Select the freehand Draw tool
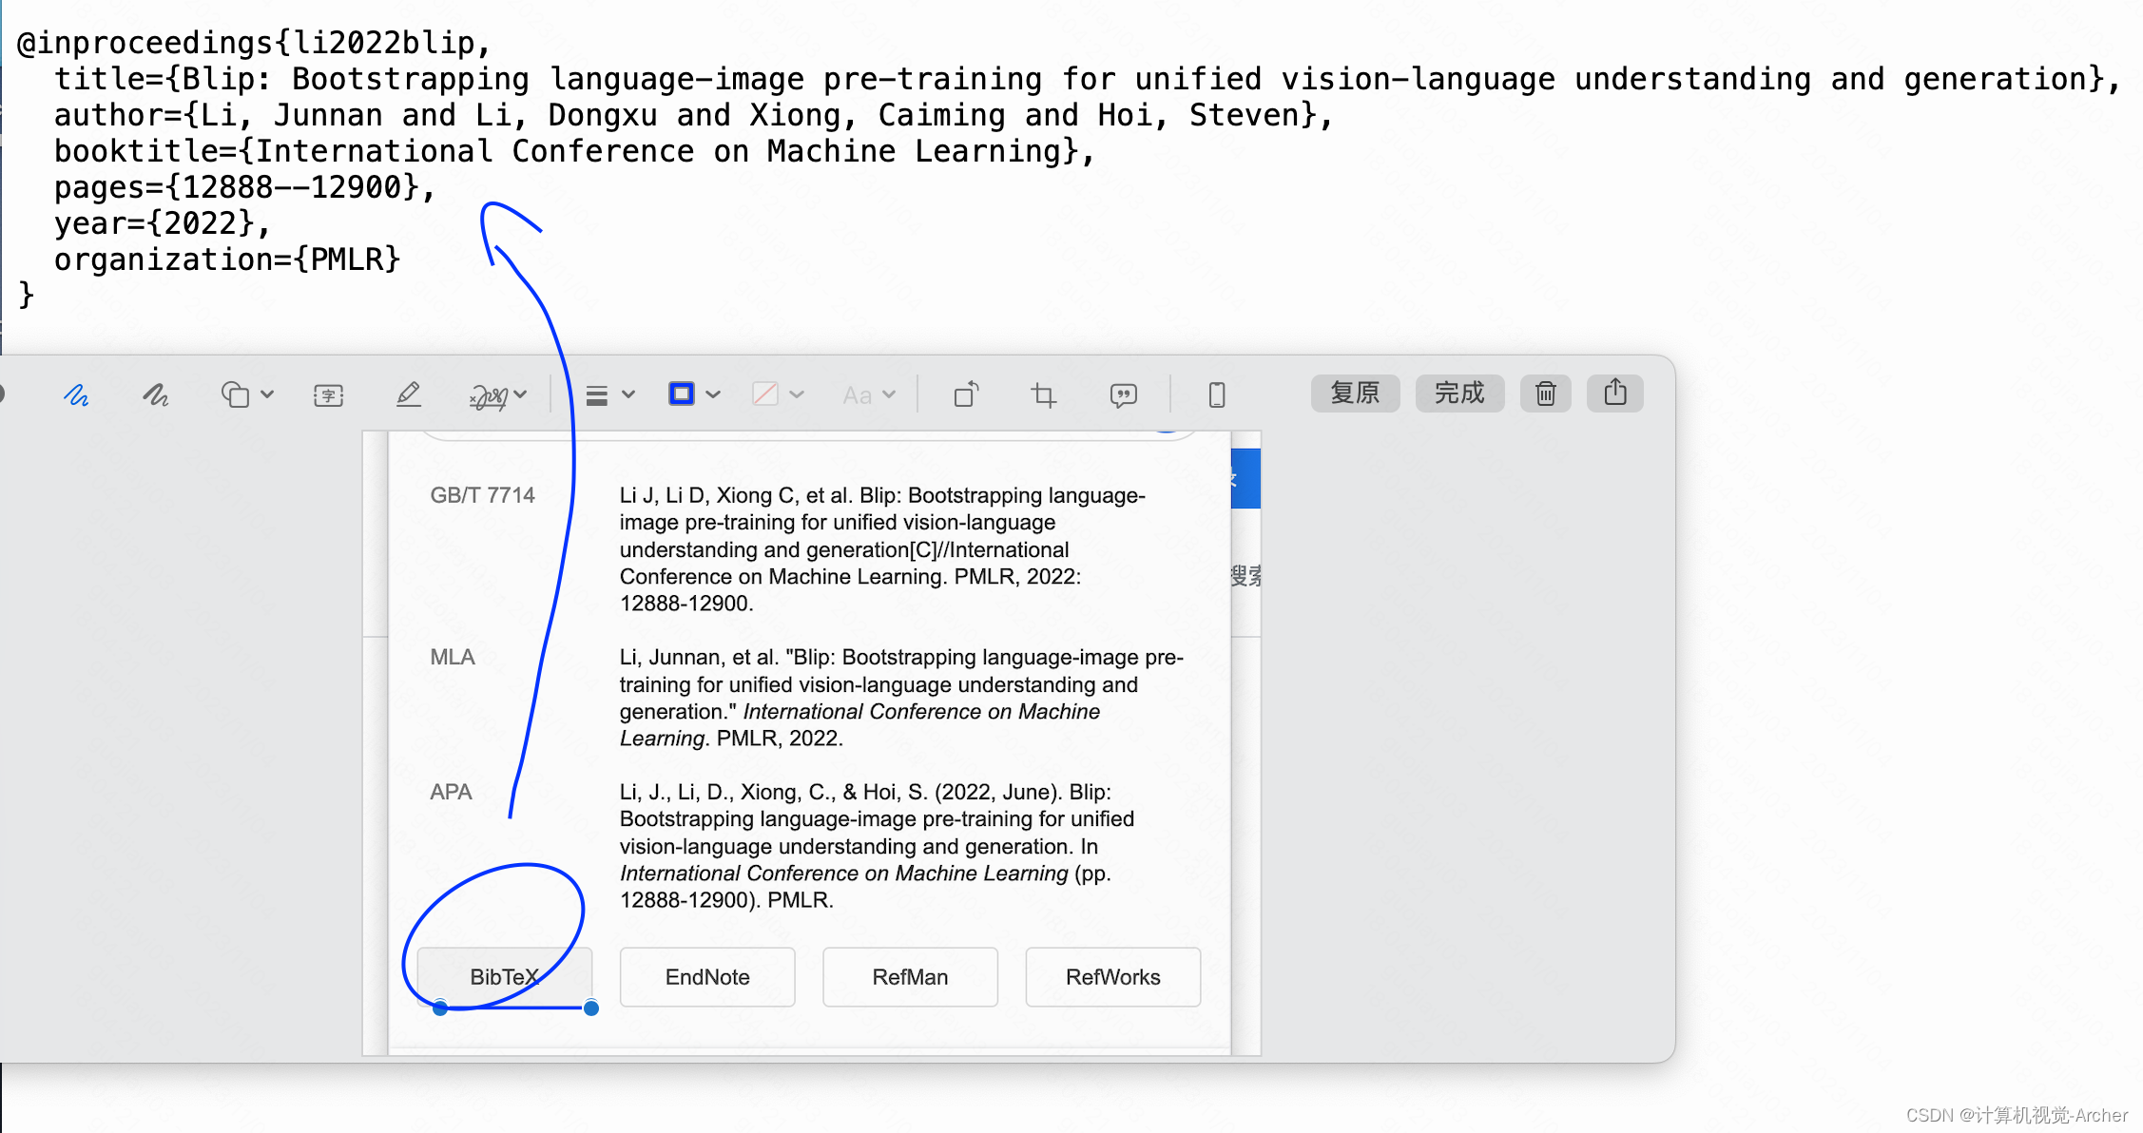The image size is (2143, 1133). [156, 394]
